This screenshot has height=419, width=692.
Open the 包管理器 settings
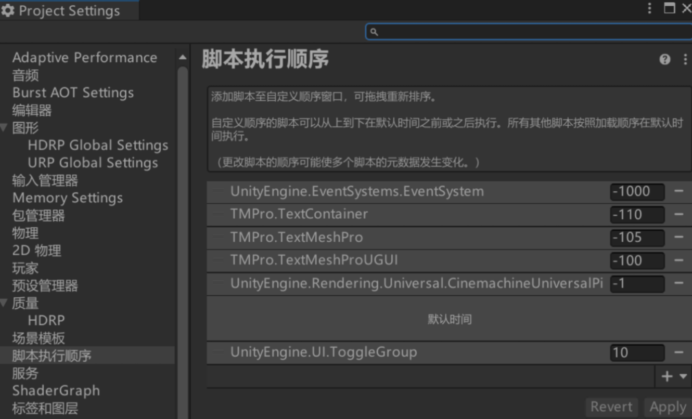(39, 215)
